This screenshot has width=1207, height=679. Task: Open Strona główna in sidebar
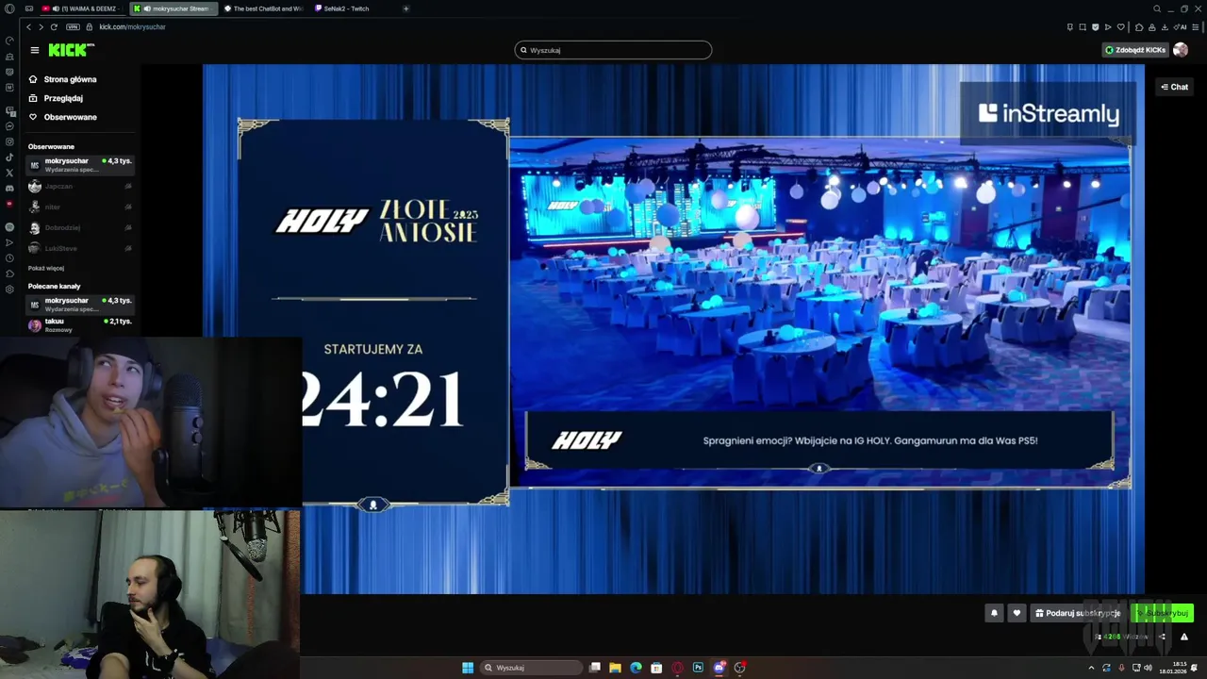[62, 79]
